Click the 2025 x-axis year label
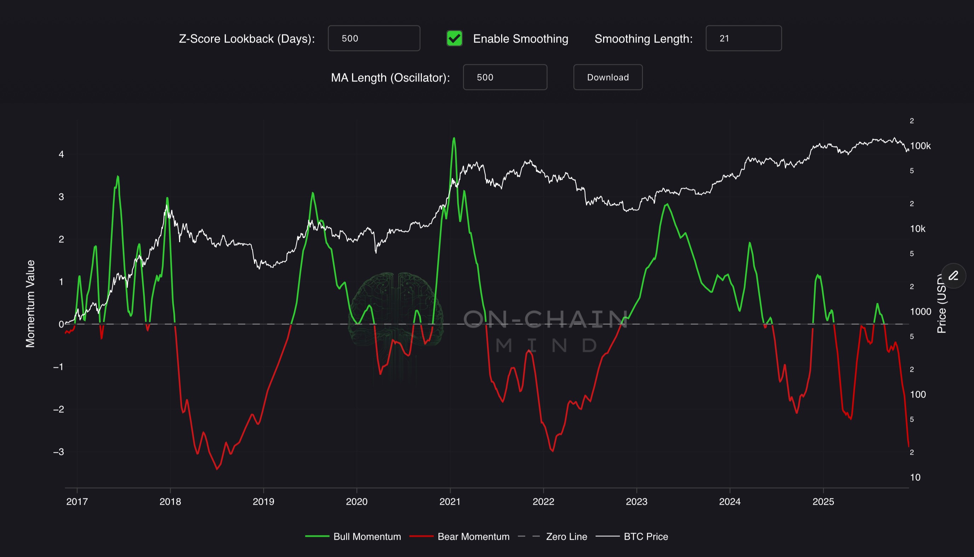The width and height of the screenshot is (974, 557). click(823, 501)
